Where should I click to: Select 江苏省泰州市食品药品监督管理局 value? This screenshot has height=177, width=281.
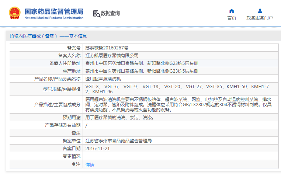tap(118, 140)
